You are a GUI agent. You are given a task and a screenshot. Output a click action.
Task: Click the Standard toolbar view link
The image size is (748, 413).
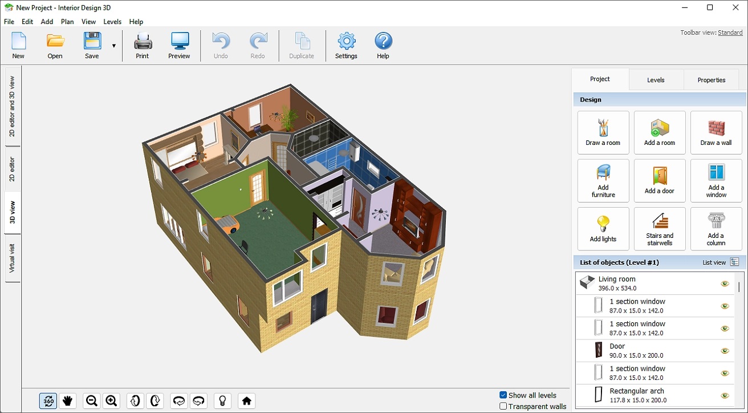tap(730, 33)
